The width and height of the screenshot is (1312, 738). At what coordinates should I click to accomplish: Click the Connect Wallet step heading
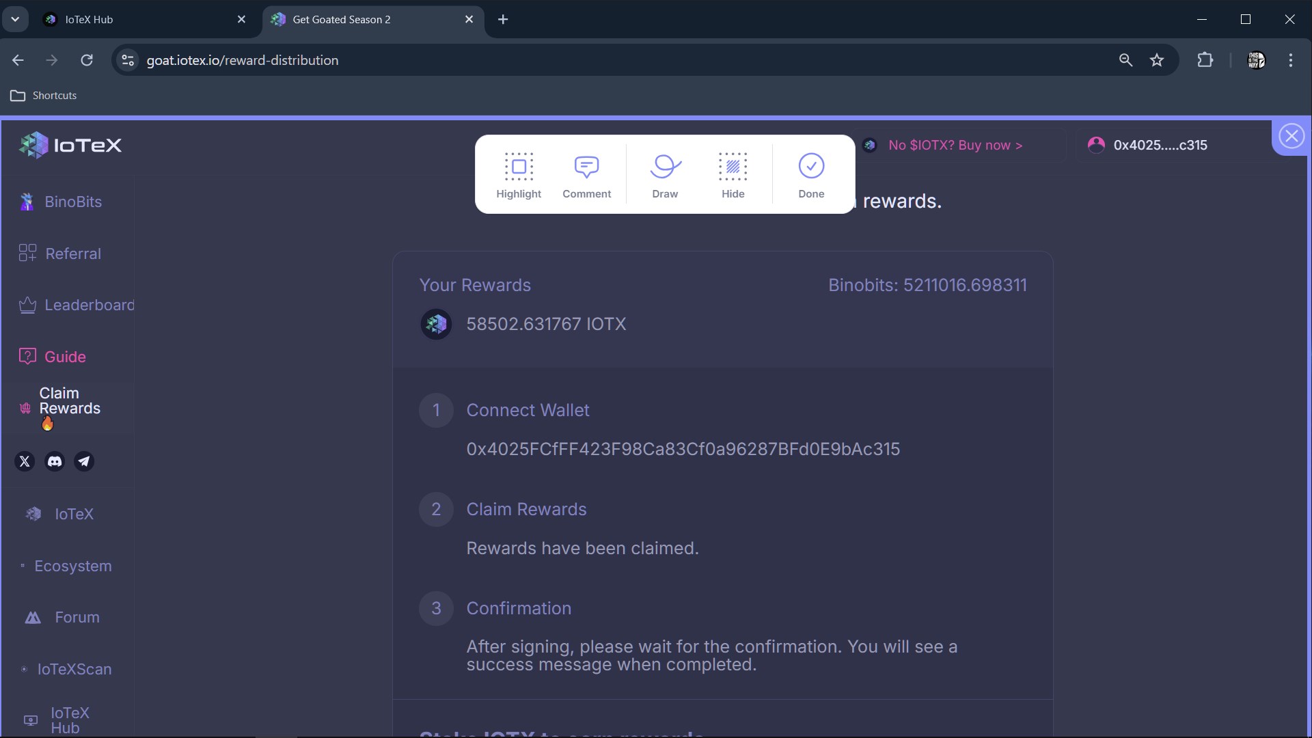[x=528, y=410]
